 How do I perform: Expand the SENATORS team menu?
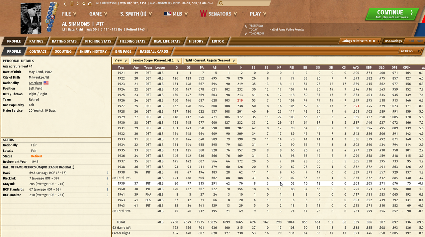point(218,14)
